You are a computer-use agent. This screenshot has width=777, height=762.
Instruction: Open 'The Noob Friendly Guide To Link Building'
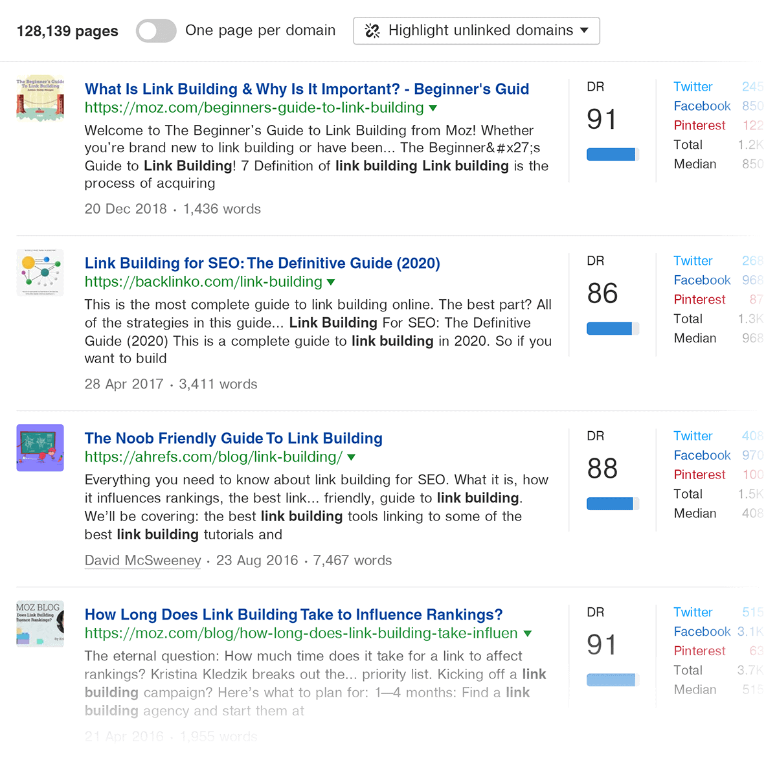(234, 438)
